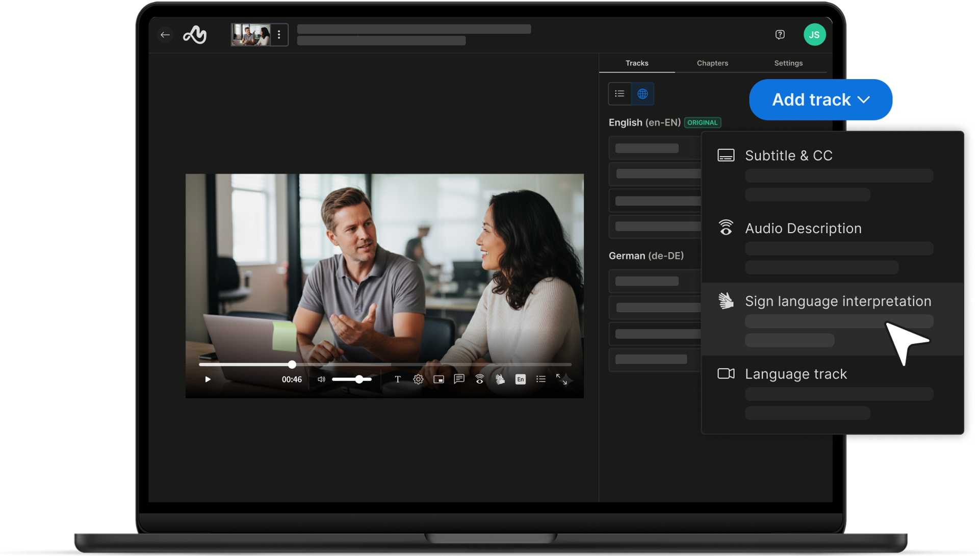Open chapters list icon in player
979x556 pixels.
(540, 379)
